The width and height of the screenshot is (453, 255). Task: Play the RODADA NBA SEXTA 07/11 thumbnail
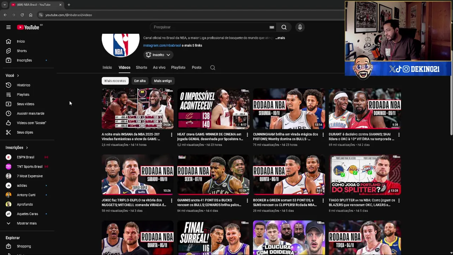coord(213,174)
